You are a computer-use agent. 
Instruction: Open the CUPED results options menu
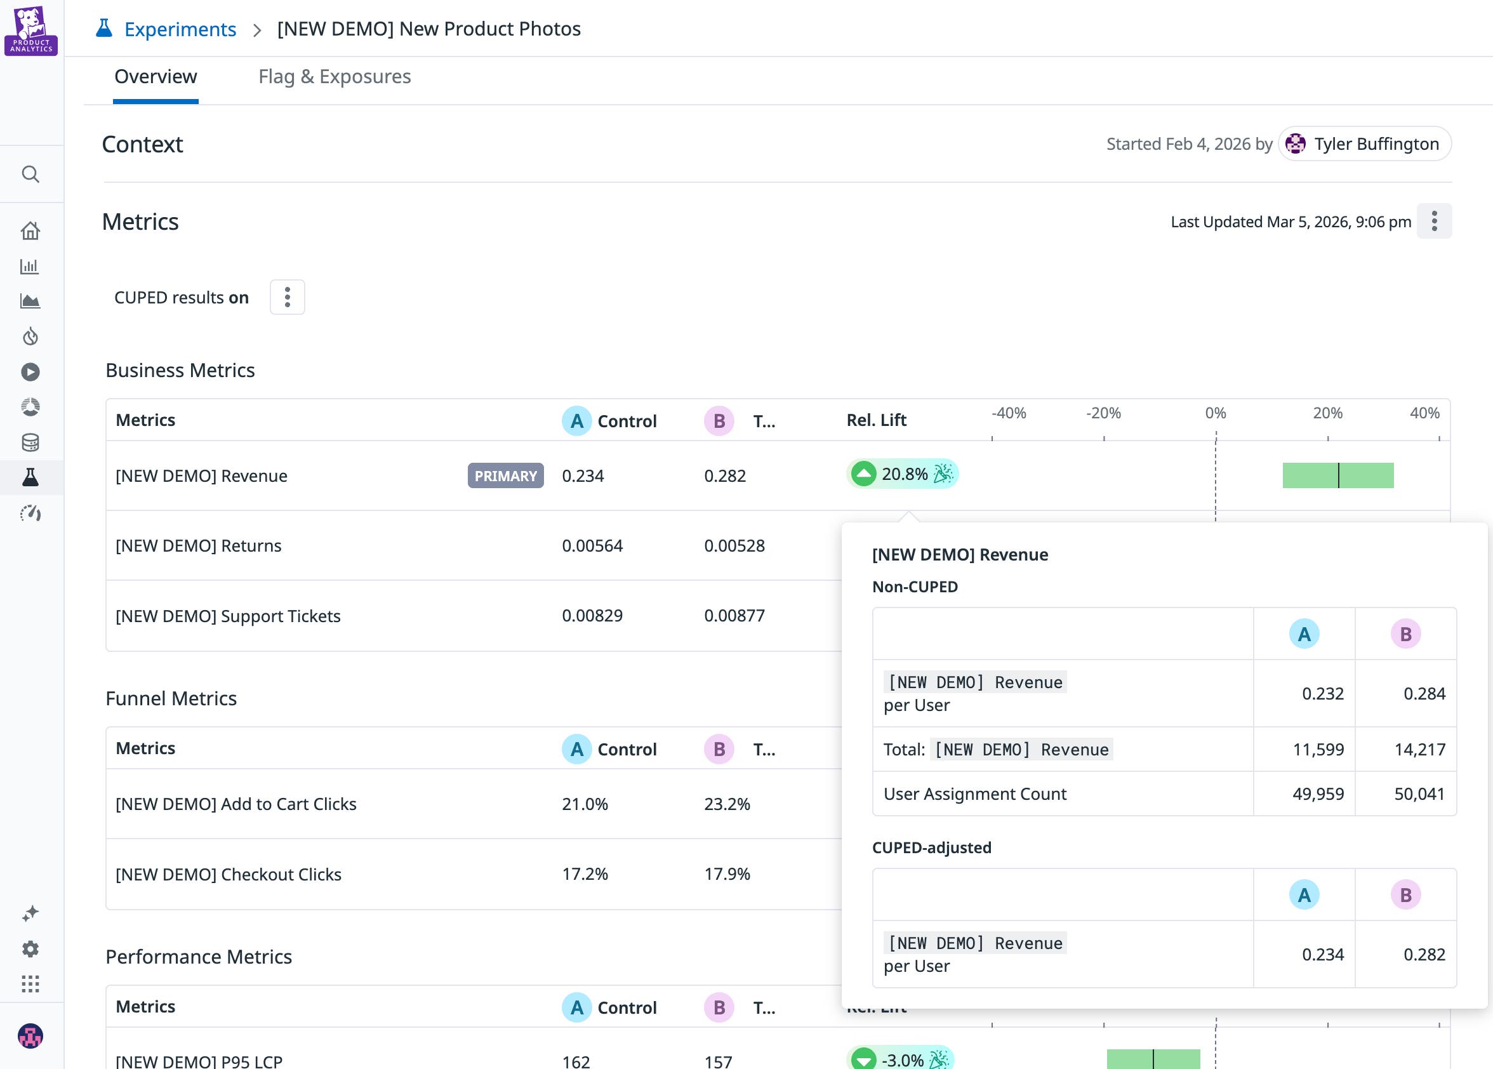pyautogui.click(x=287, y=297)
